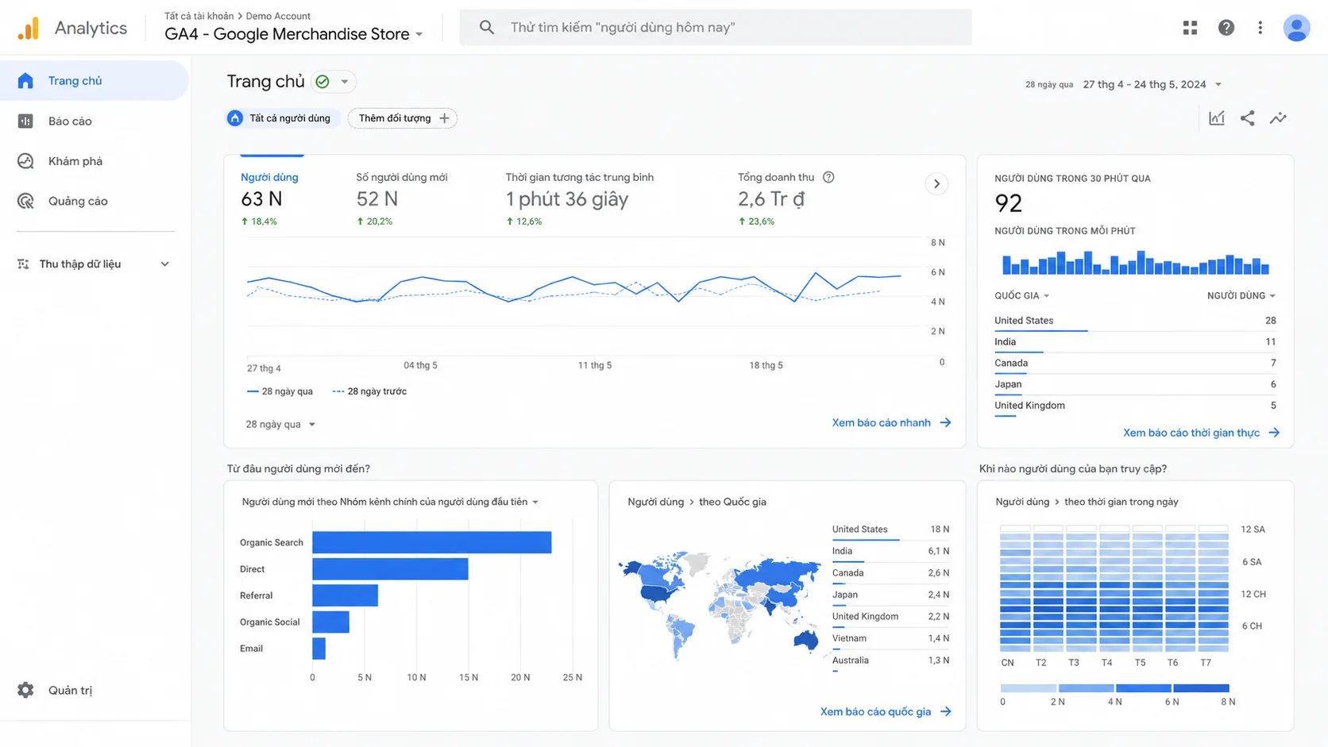Click the Quảng cáo advertising icon
This screenshot has height=747, width=1328.
coord(25,201)
